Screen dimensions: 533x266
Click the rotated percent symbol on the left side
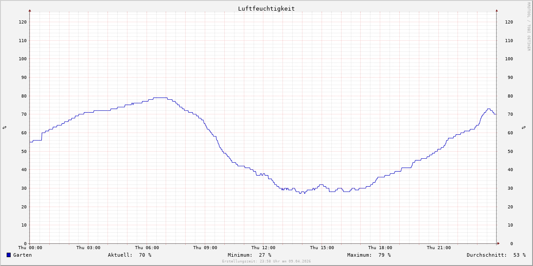click(5, 127)
